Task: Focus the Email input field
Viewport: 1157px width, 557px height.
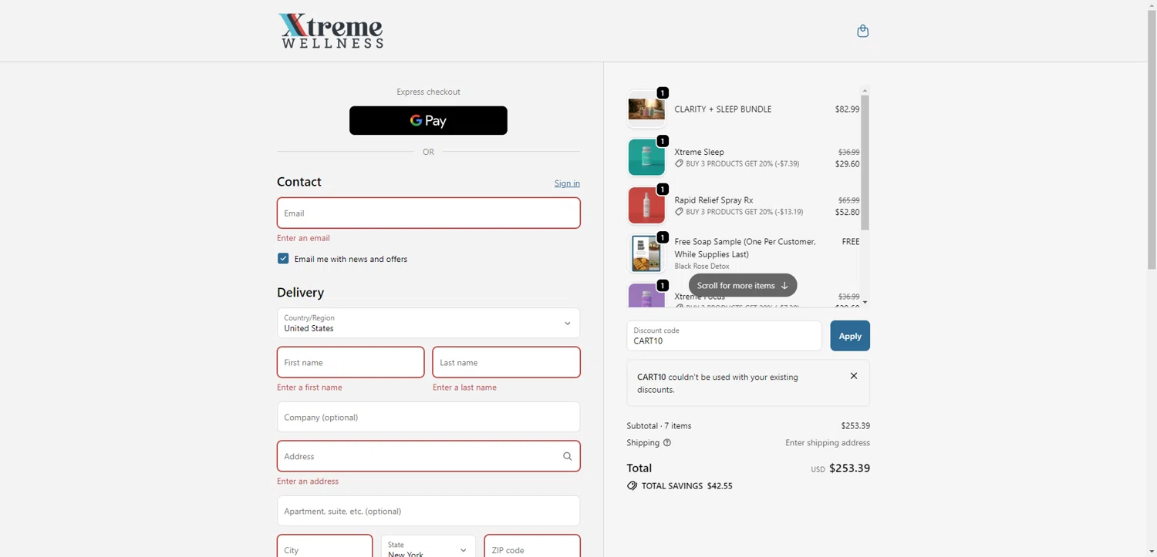Action: click(x=428, y=213)
